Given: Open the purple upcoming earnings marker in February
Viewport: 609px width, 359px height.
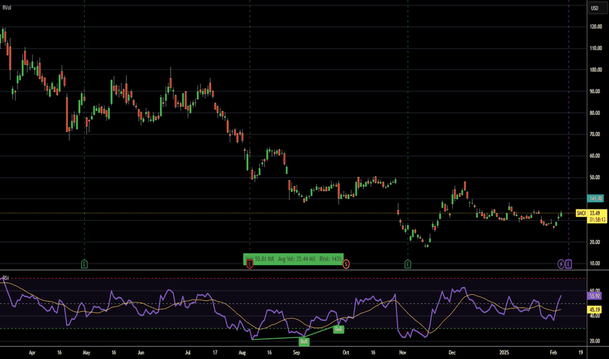Looking at the screenshot, I should 568,264.
